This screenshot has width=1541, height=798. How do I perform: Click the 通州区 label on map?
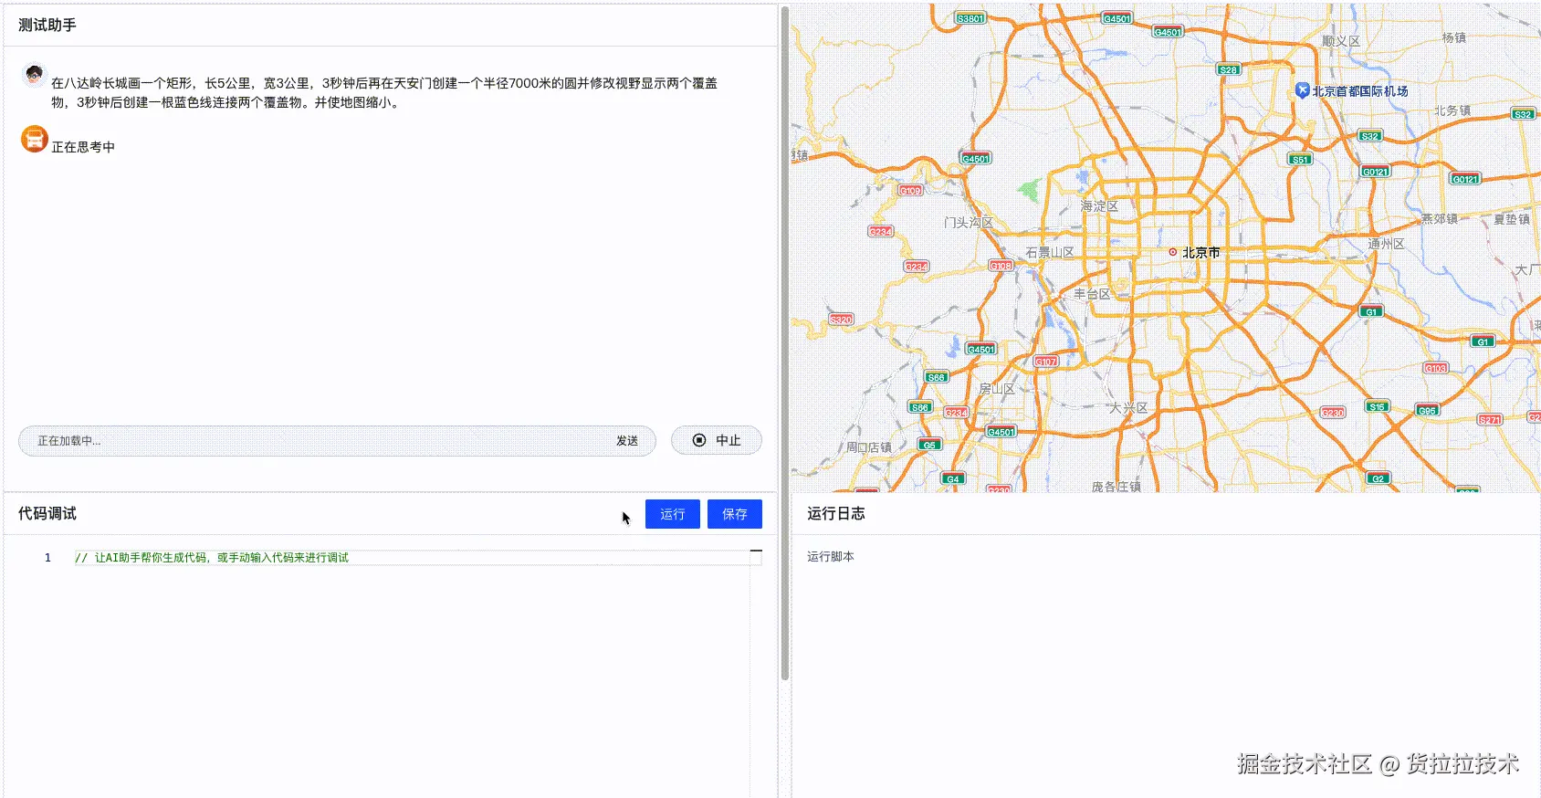click(x=1386, y=244)
